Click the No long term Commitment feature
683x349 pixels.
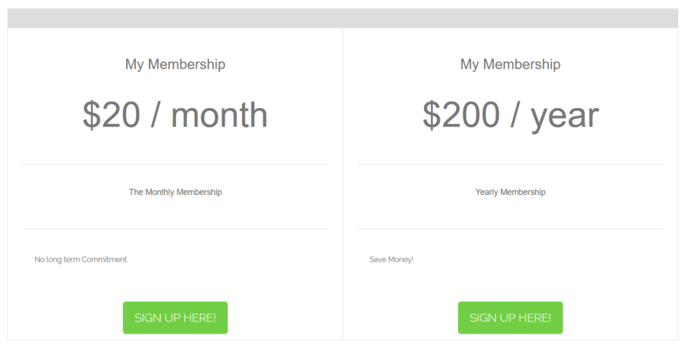tap(81, 259)
